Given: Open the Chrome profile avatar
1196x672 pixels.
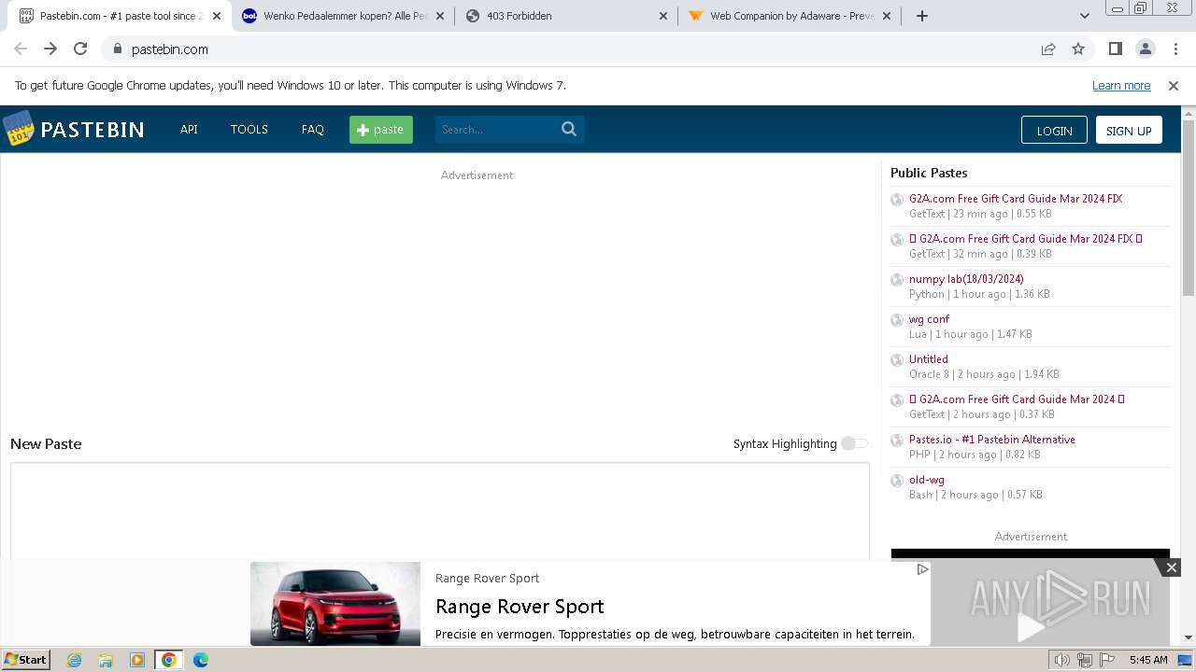Looking at the screenshot, I should click(1145, 49).
